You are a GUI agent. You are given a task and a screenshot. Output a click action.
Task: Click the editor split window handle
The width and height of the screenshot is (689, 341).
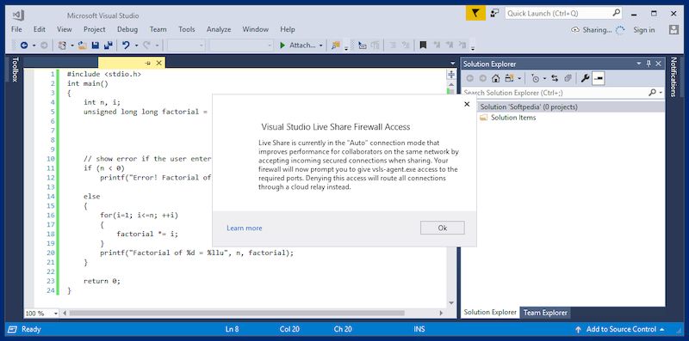click(450, 74)
